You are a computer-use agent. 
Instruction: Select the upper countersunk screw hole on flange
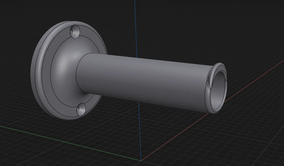point(75,32)
